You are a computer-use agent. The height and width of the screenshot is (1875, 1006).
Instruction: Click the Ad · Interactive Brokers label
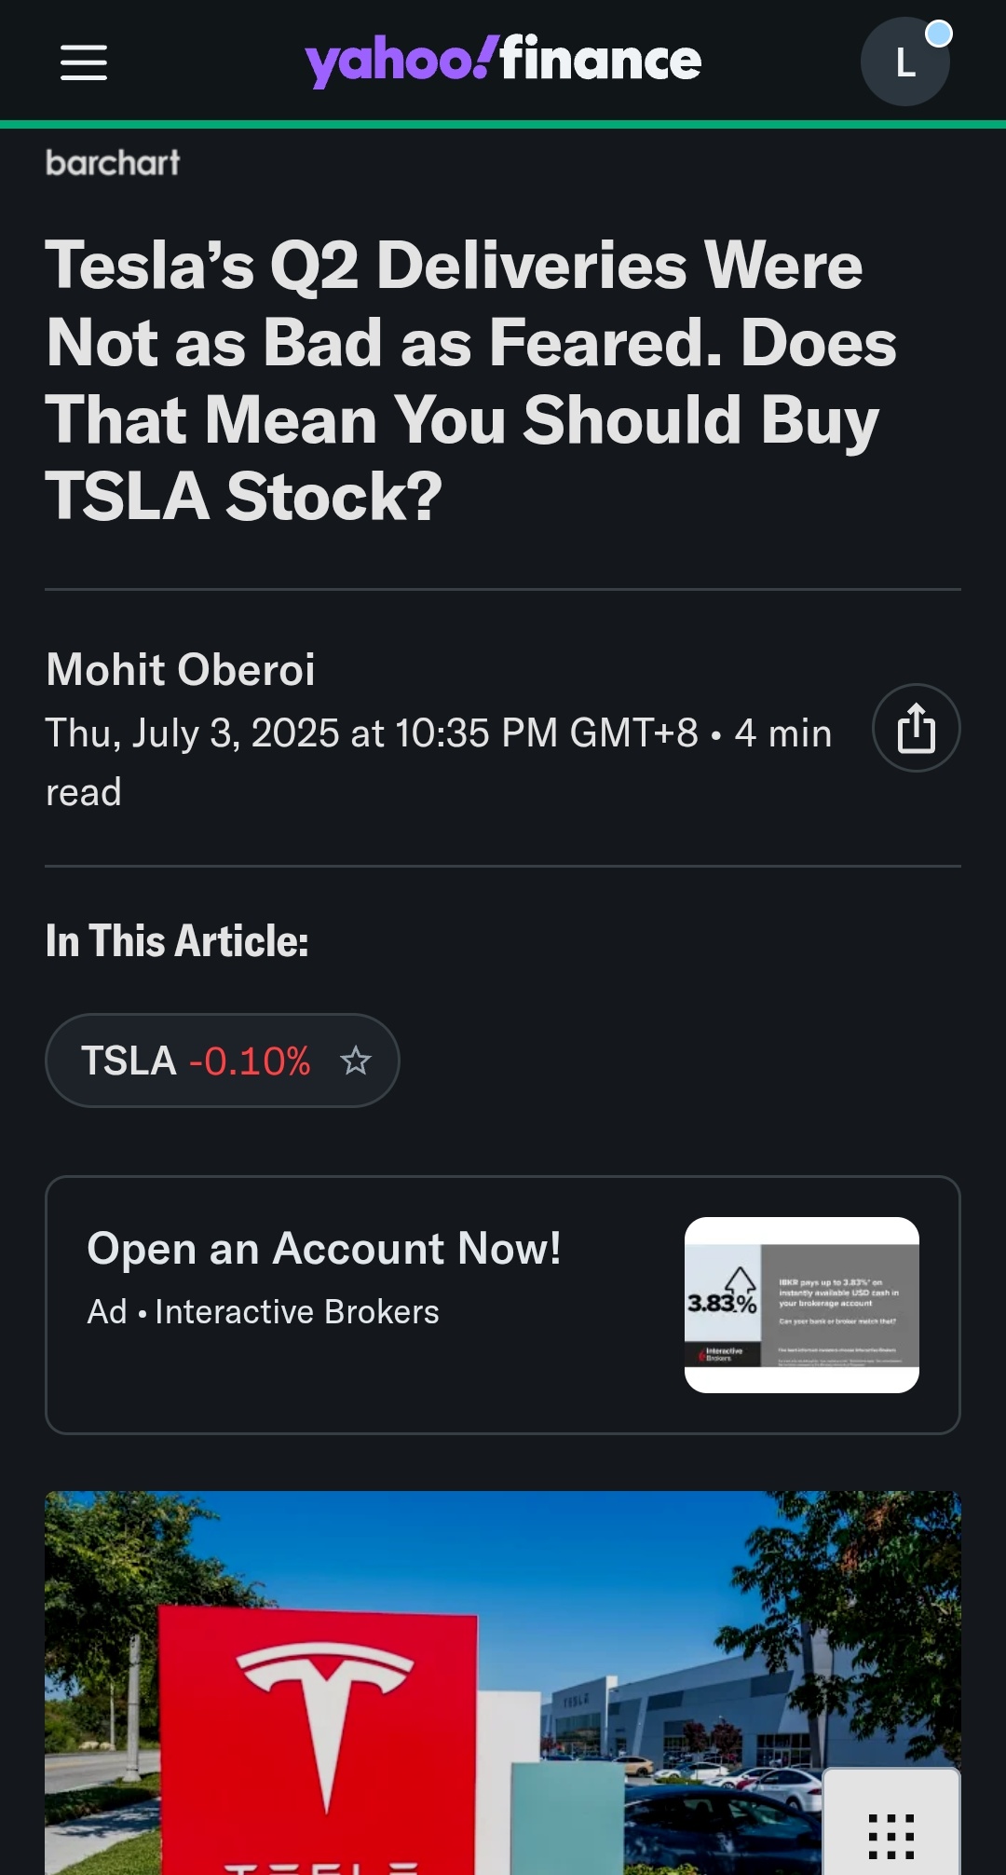pos(263,1312)
